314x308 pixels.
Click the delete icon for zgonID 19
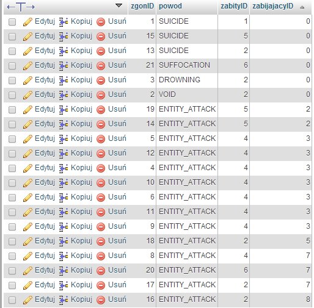point(101,110)
